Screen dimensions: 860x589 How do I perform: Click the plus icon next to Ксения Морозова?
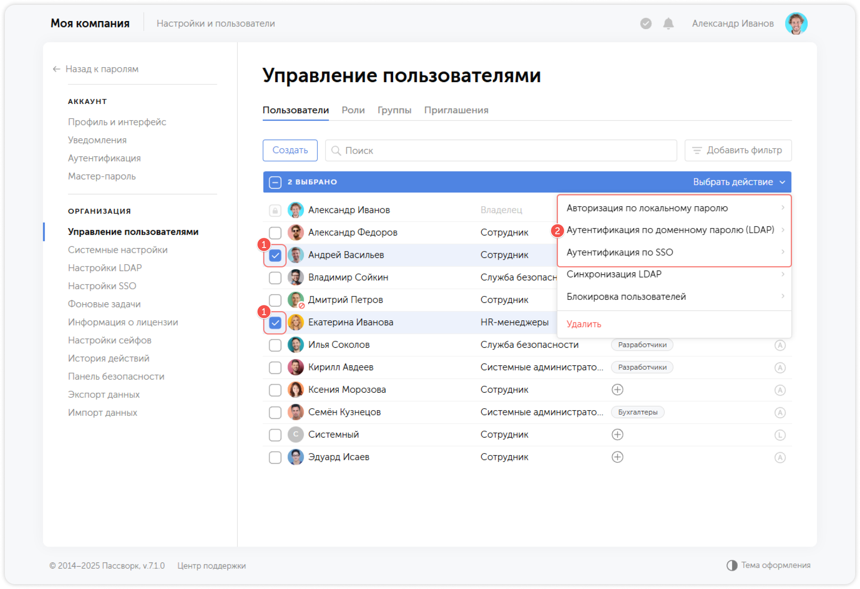[617, 390]
